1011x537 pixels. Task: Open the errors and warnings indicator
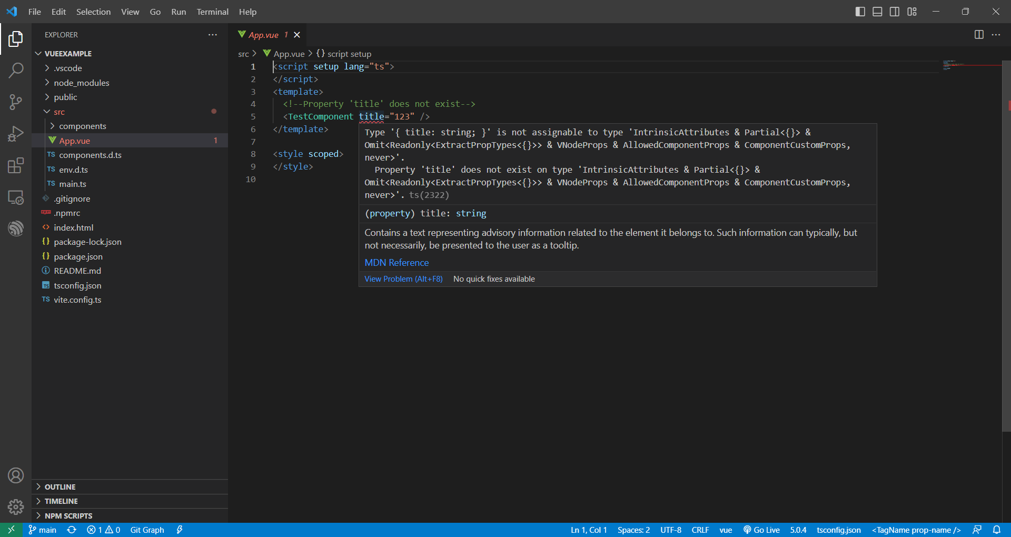[x=104, y=530]
